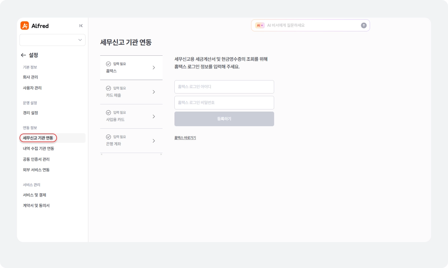
Task: Select 회사 관리 in sidebar
Action: [x=30, y=77]
